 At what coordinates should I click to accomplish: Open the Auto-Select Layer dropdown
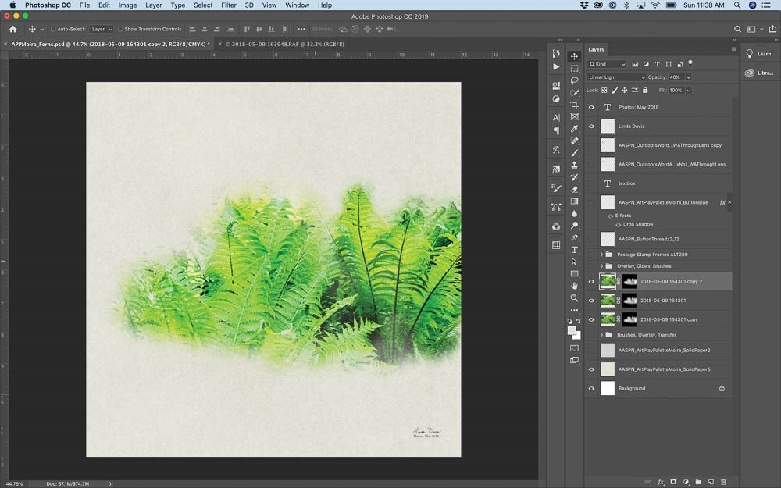coord(102,29)
